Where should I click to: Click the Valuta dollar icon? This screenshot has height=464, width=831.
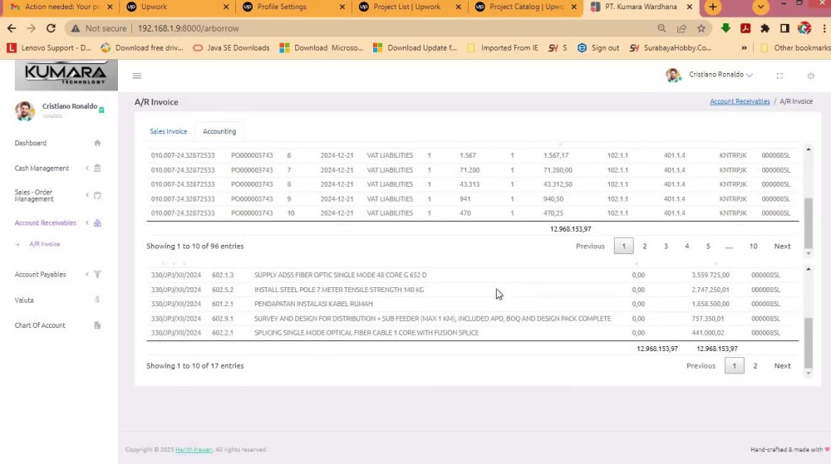97,300
